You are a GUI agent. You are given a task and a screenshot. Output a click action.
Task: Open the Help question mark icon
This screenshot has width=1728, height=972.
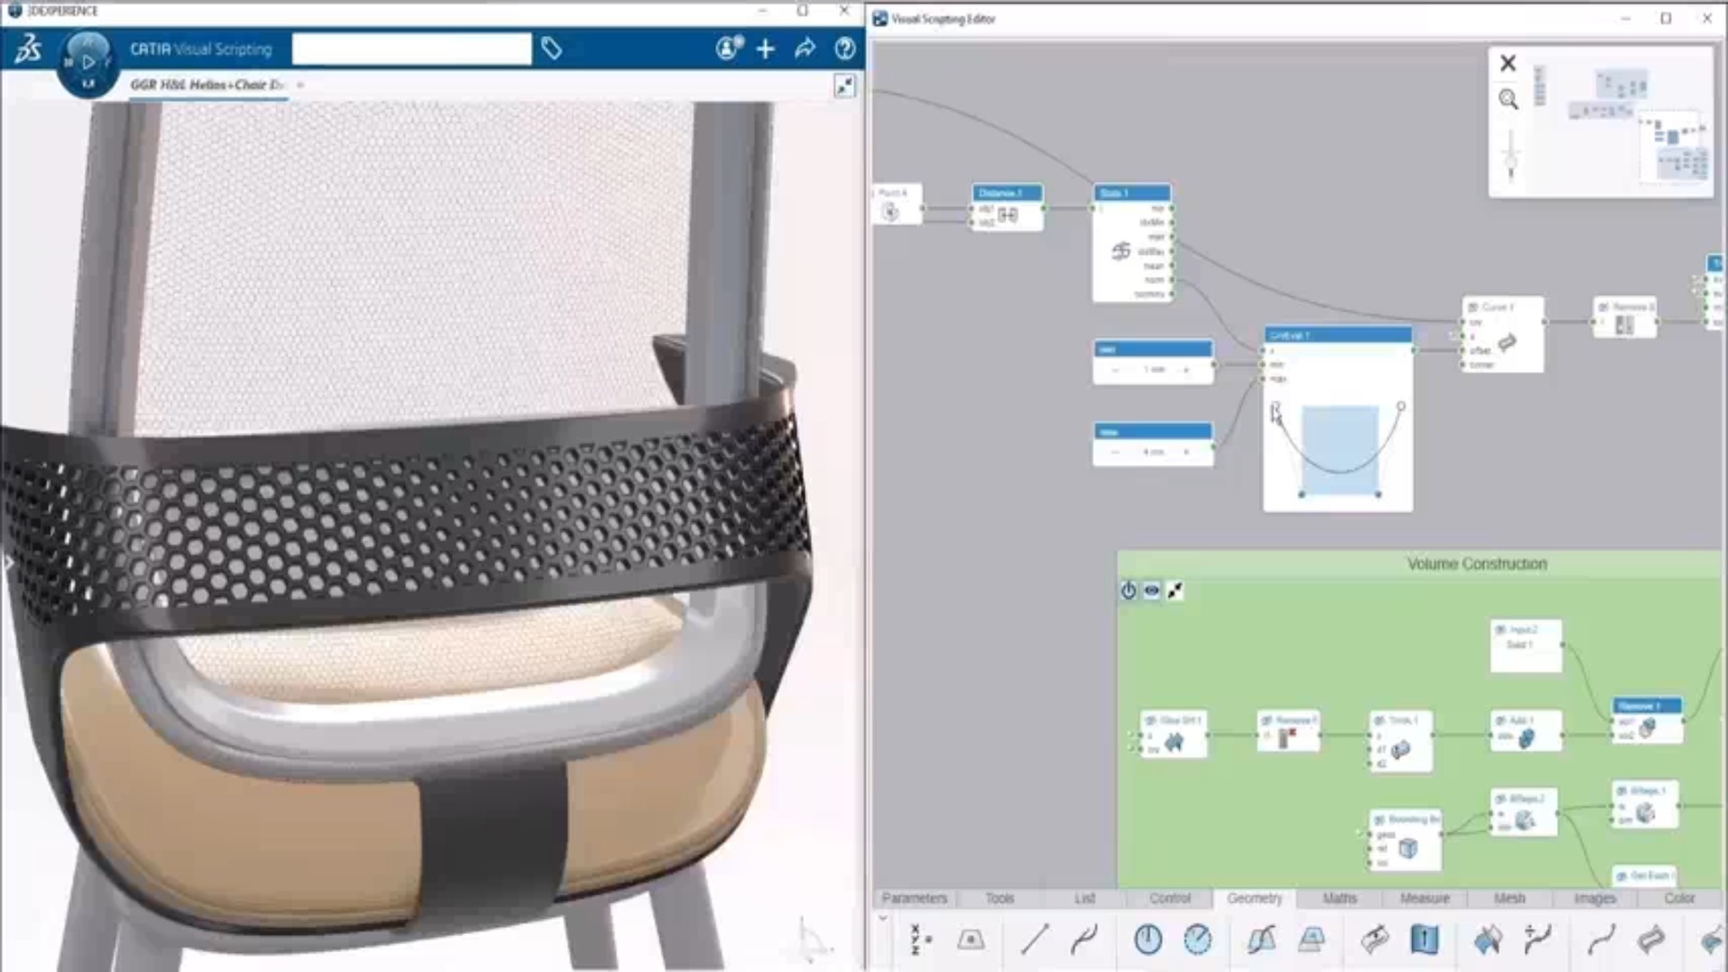coord(844,49)
